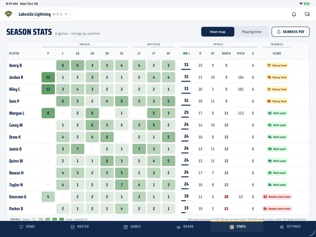The height and width of the screenshot is (237, 316).
Task: Select Jamie O's LF cell showing 7
Action: tap(139, 149)
